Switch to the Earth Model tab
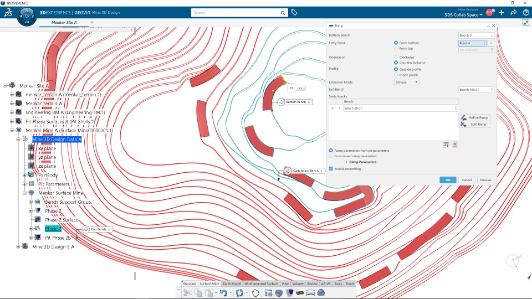This screenshot has height=299, width=532. pos(232,283)
